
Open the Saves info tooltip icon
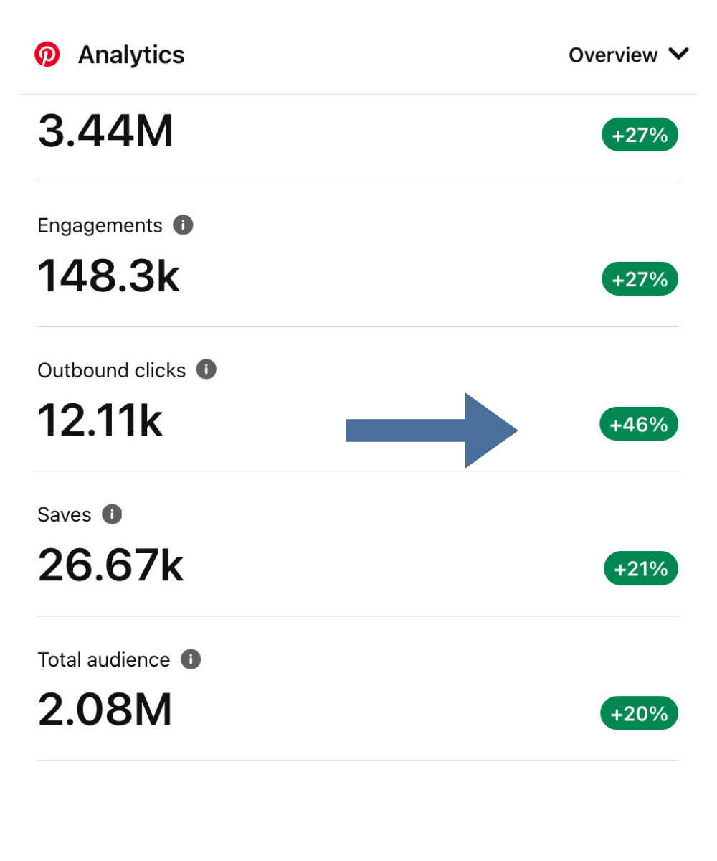(113, 514)
